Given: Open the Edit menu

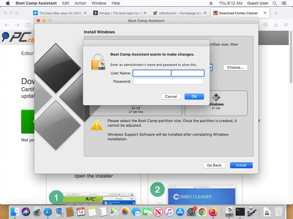Looking at the screenshot, I should 66,3.
